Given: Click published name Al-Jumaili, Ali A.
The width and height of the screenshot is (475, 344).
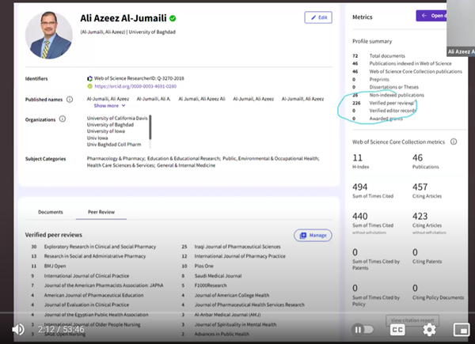Looking at the screenshot, I should (x=154, y=99).
